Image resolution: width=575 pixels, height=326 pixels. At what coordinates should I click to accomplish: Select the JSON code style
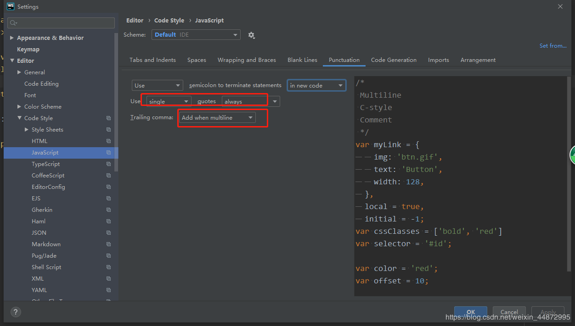pyautogui.click(x=39, y=233)
